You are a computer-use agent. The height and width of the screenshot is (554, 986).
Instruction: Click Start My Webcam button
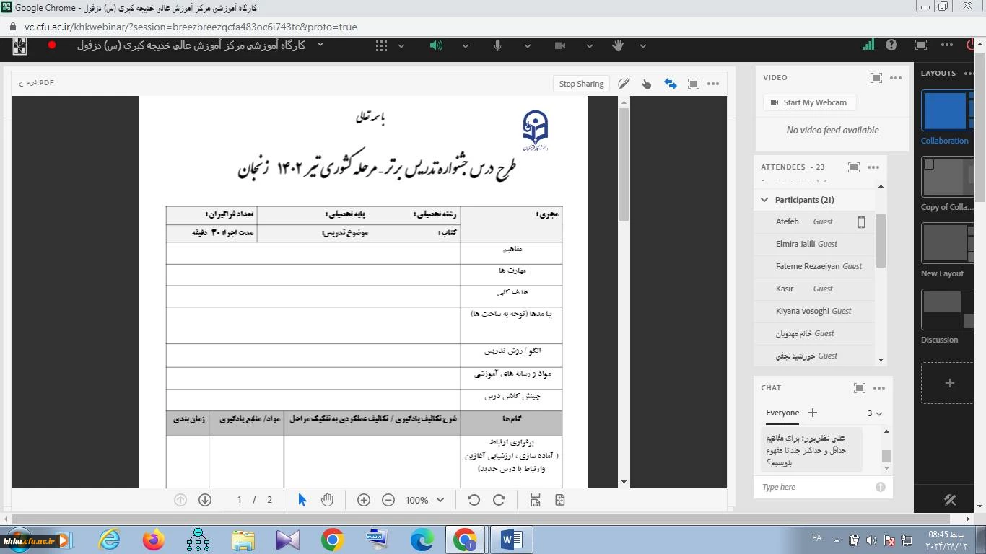(x=808, y=102)
